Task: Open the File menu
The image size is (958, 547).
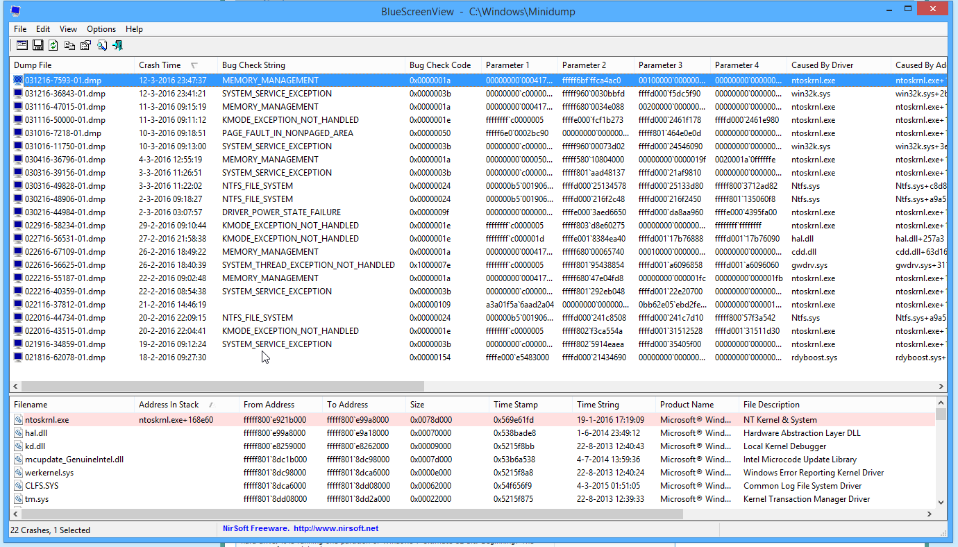Action: [x=20, y=29]
